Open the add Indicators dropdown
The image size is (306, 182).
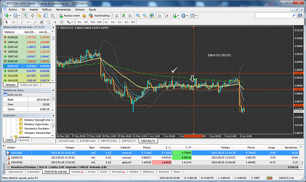coord(176,16)
